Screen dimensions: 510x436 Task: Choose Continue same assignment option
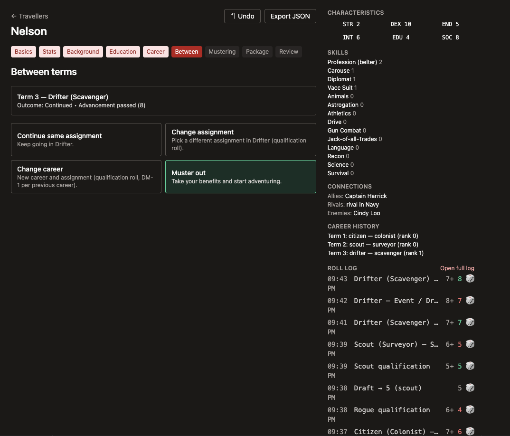(86, 140)
